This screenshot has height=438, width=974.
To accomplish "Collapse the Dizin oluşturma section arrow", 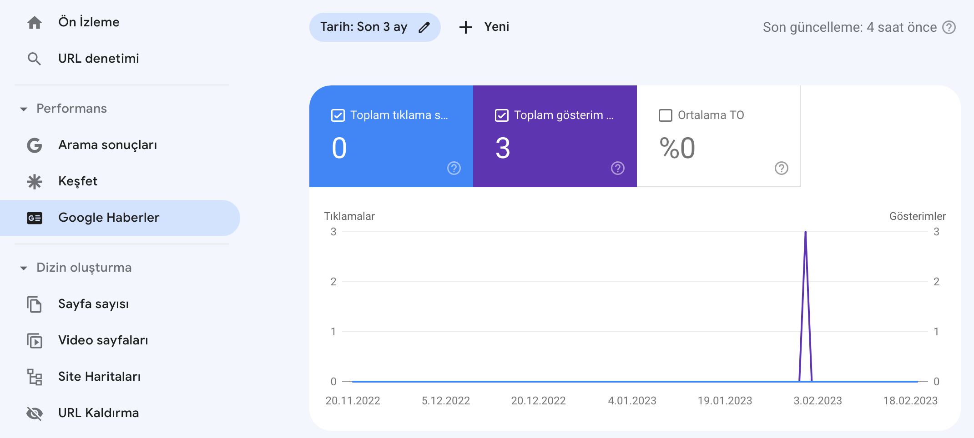I will click(24, 268).
